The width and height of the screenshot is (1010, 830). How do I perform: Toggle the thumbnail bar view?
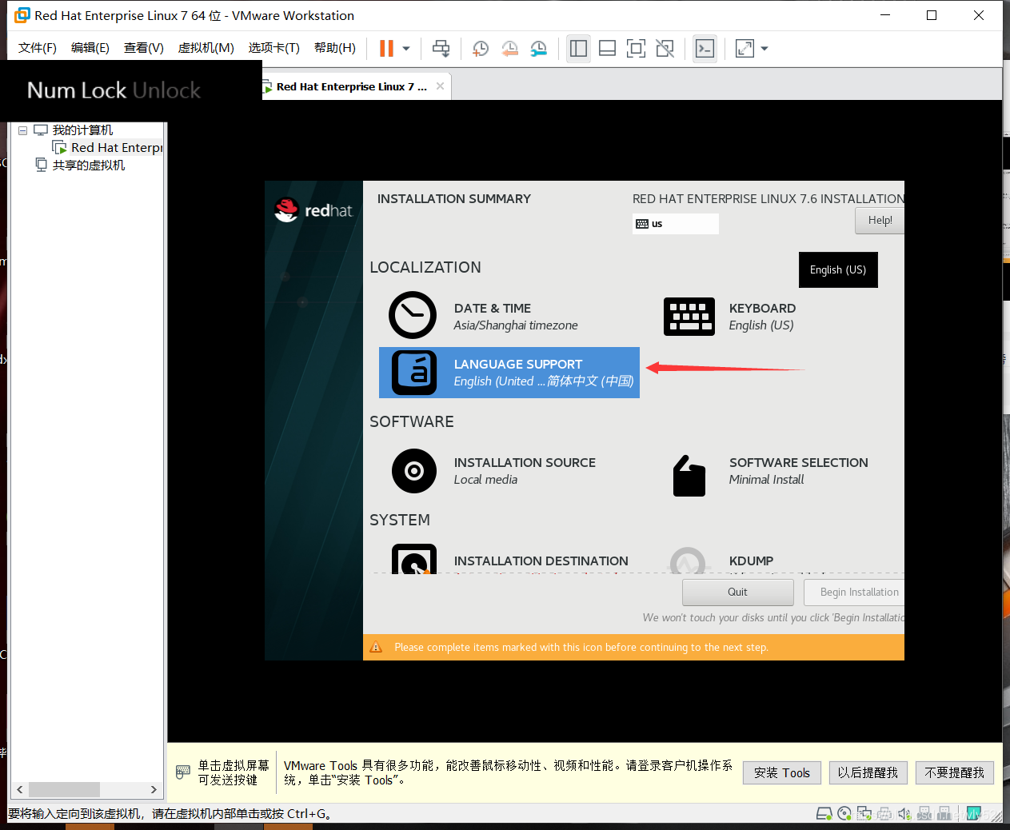[x=607, y=49]
